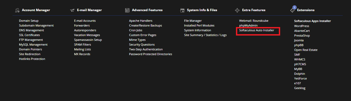Select SSL Certificates
The height and width of the screenshot is (101, 351).
click(29, 35)
